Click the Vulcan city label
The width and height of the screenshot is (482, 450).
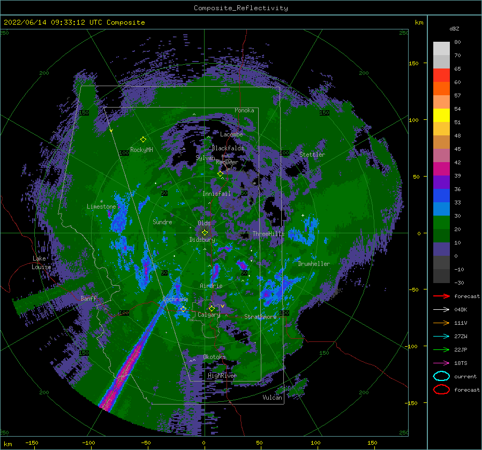pyautogui.click(x=272, y=398)
